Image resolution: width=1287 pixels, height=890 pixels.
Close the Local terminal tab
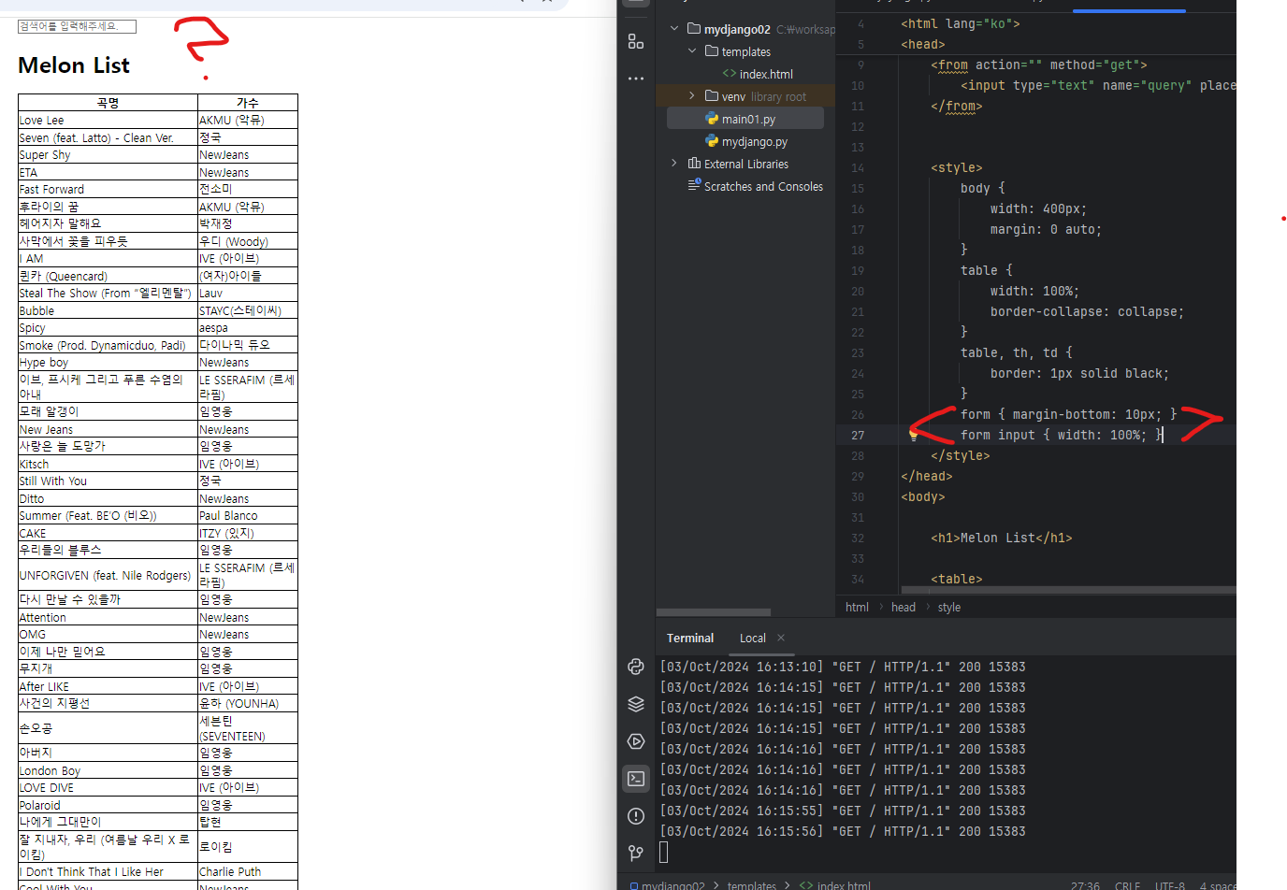(x=781, y=638)
